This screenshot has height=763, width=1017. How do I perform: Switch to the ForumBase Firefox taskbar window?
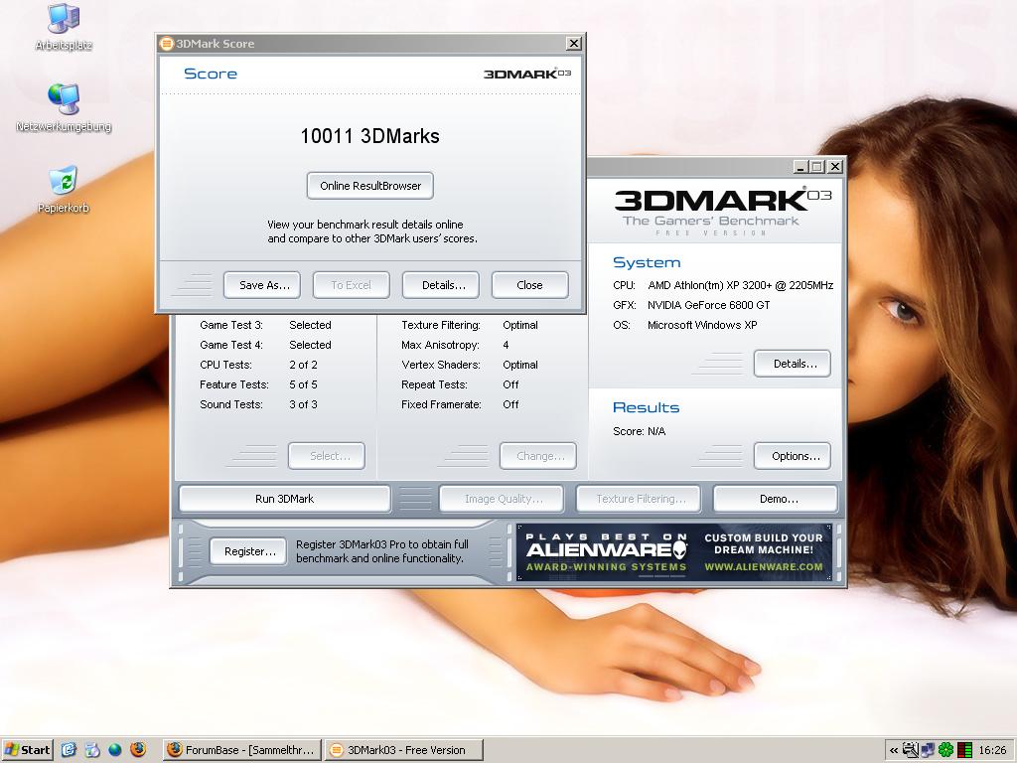pos(240,750)
